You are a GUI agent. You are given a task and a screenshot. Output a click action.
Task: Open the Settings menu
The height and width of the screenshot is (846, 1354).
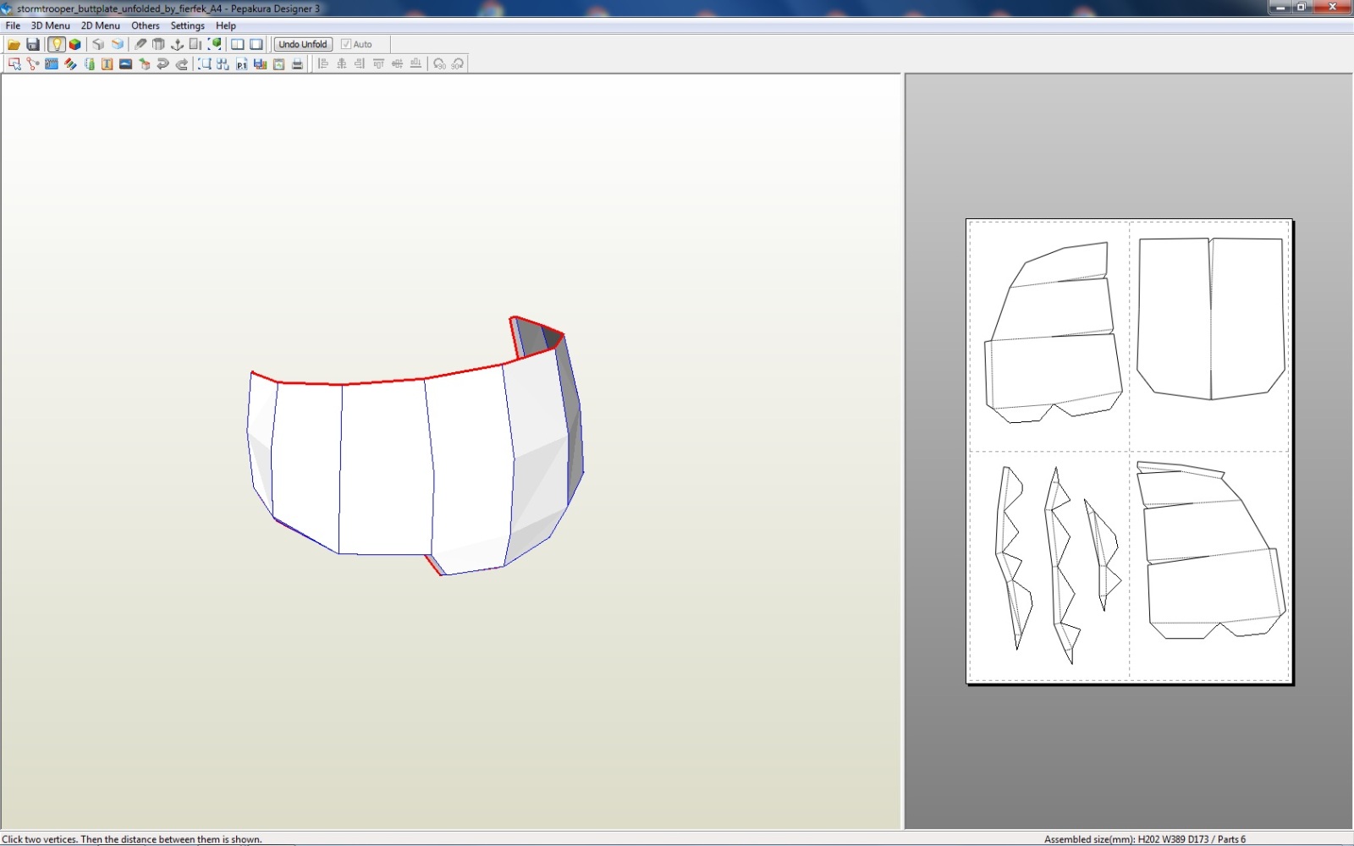click(x=188, y=25)
